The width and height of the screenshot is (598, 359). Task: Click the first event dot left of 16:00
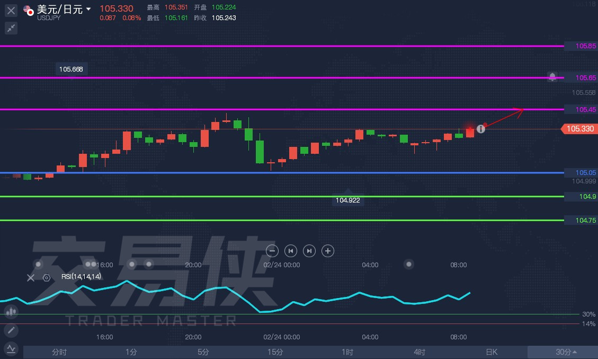pos(38,264)
